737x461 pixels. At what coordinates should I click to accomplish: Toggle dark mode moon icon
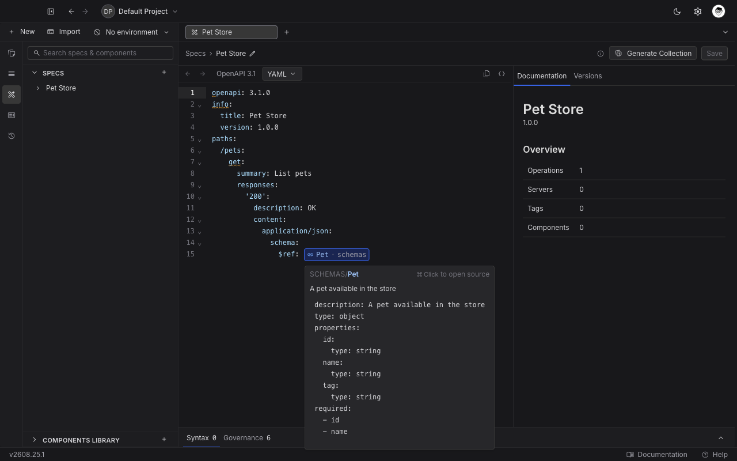coord(677,12)
